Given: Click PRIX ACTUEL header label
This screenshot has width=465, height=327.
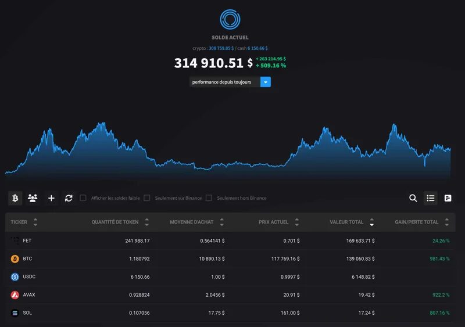Looking at the screenshot, I should coord(273,222).
